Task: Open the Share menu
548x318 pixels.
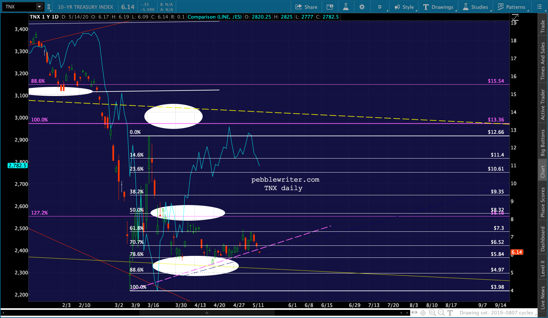Action: point(306,7)
